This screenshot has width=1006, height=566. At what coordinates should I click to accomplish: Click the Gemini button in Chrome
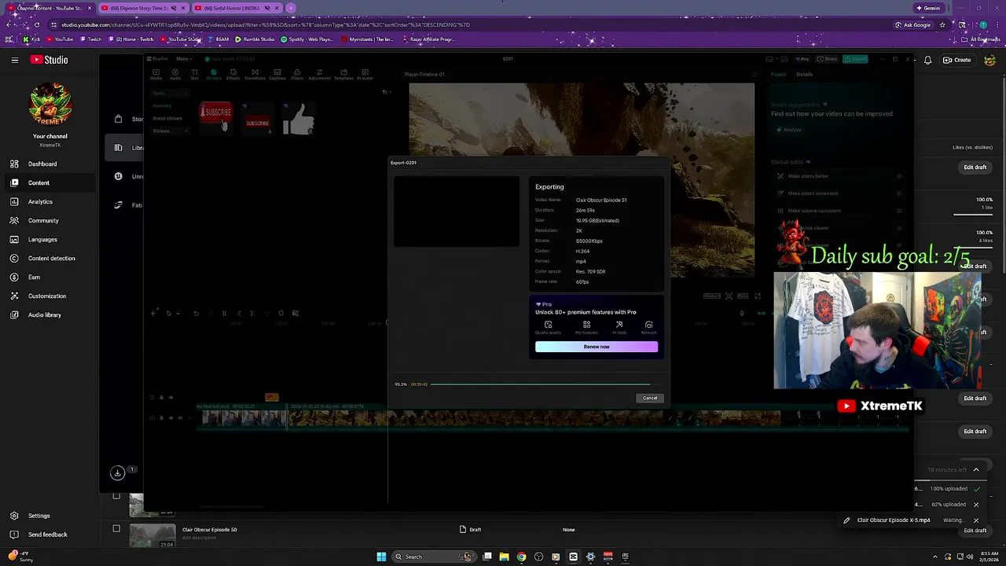pyautogui.click(x=928, y=8)
